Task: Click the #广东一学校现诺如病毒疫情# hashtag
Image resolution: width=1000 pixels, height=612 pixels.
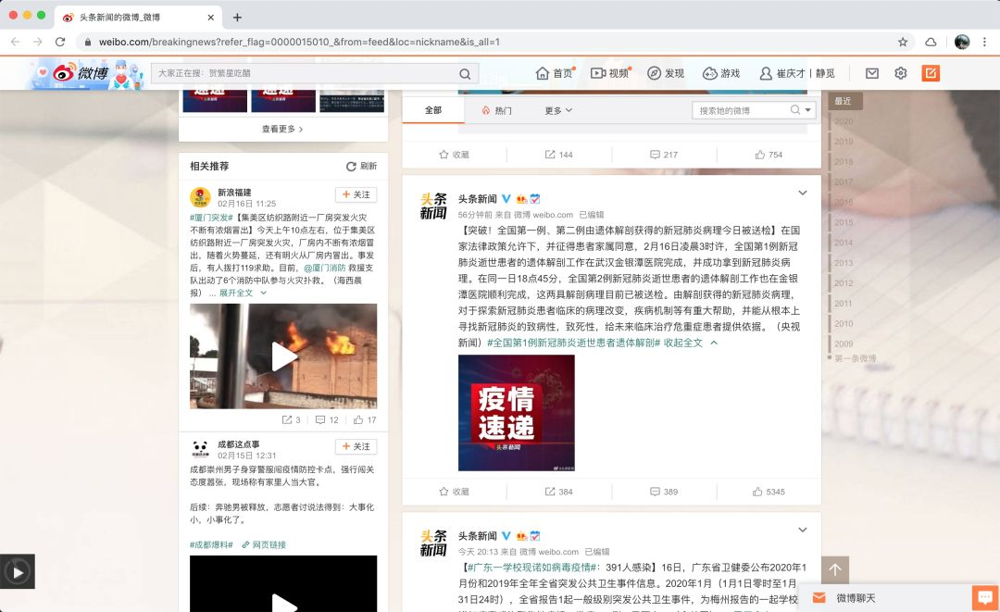Action: click(x=531, y=568)
